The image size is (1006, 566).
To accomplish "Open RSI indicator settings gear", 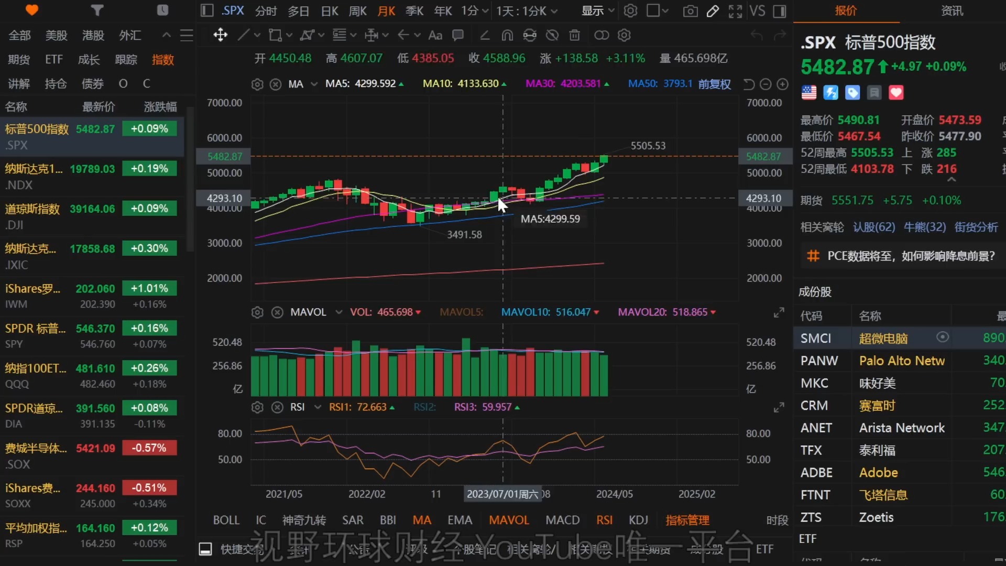I will pyautogui.click(x=257, y=407).
